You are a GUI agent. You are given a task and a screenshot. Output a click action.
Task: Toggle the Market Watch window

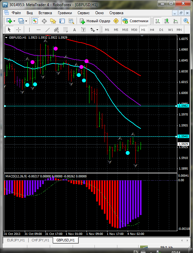pos(35,21)
